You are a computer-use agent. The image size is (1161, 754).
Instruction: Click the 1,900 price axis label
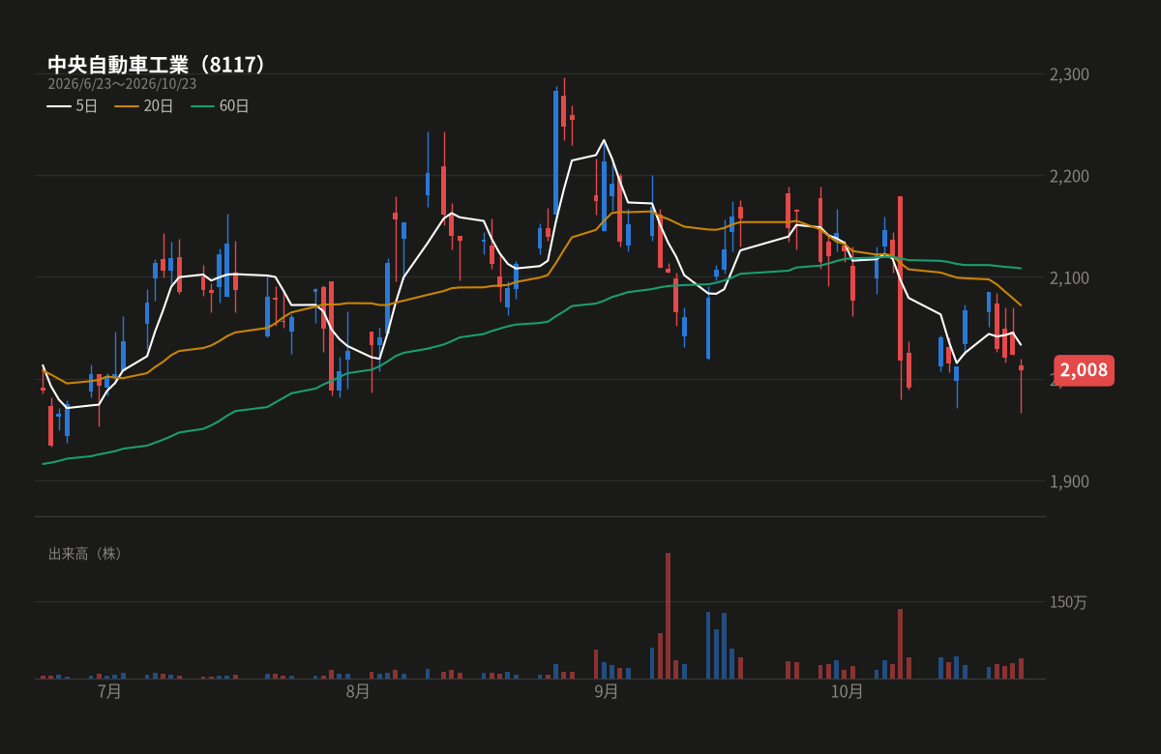pyautogui.click(x=1069, y=481)
